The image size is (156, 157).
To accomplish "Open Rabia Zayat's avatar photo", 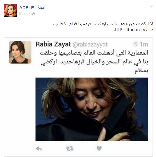I will pos(20,52).
